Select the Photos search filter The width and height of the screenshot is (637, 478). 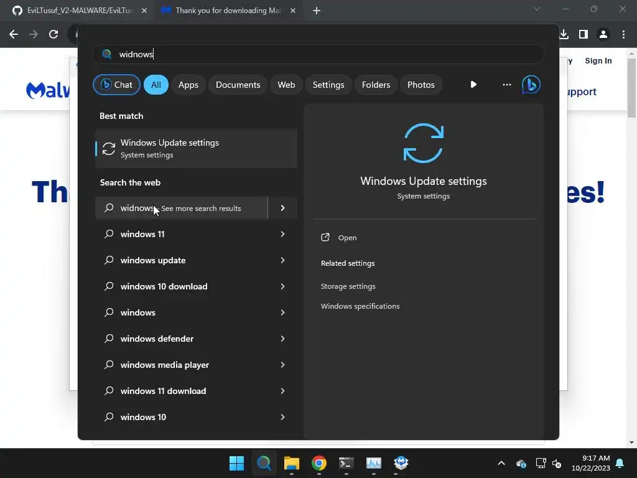[421, 85]
